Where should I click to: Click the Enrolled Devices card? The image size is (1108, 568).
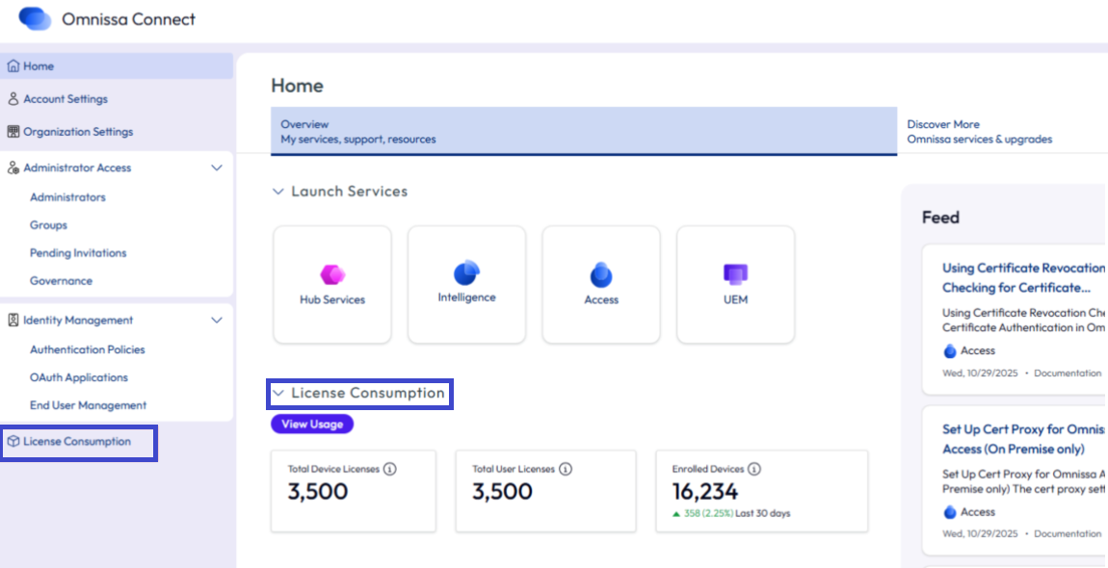pyautogui.click(x=762, y=491)
